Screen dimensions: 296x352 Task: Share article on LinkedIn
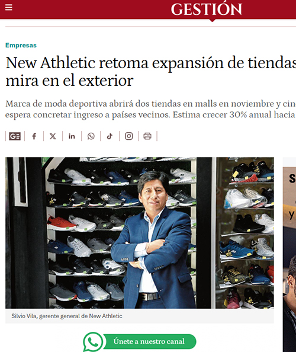point(72,136)
